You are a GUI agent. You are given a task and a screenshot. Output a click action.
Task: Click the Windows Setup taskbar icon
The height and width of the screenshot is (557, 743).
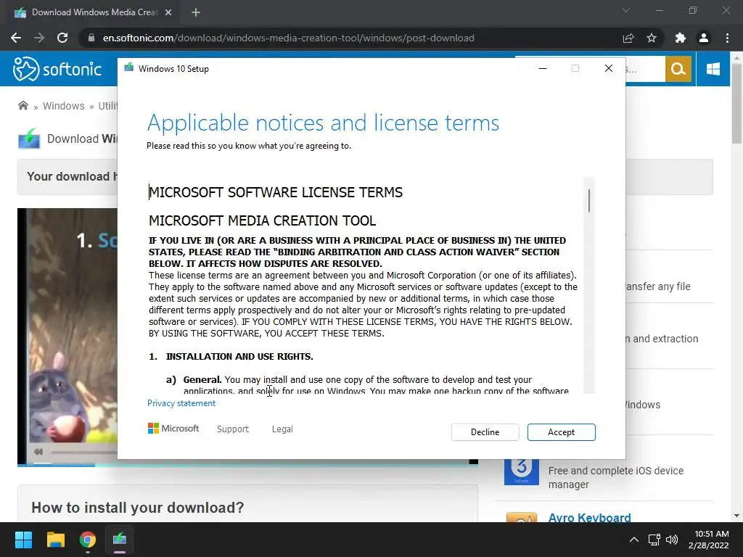120,540
